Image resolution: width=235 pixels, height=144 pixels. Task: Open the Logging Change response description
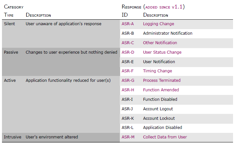159,24
